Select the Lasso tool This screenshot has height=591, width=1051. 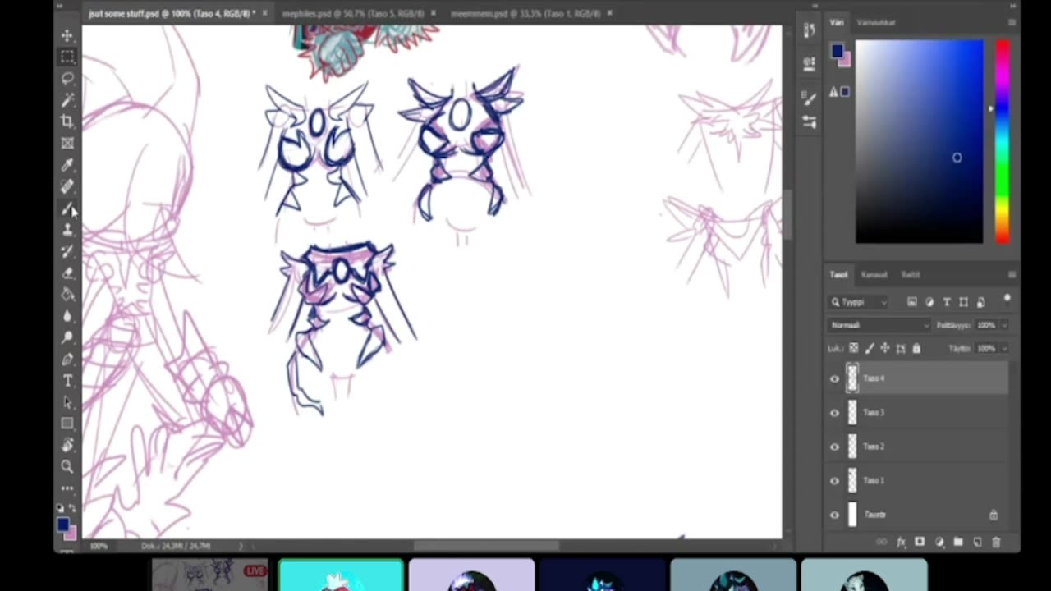[67, 78]
